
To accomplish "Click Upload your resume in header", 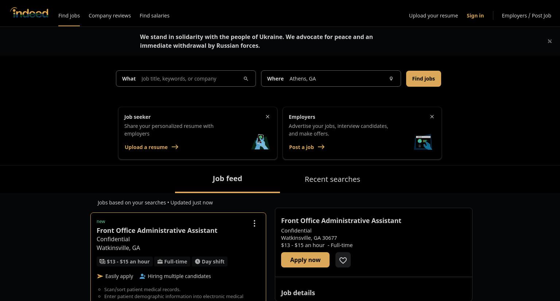I will [x=433, y=16].
